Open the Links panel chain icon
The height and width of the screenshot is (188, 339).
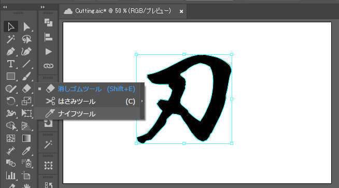48,66
